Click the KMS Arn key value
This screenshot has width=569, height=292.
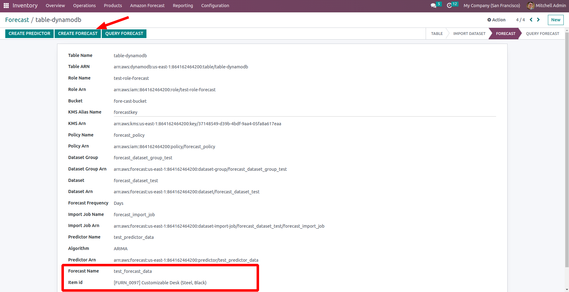(x=197, y=124)
